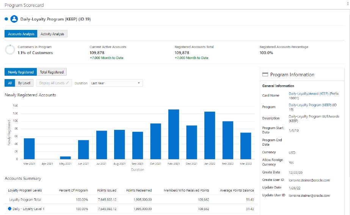Click the Feb 2022 chart bar
350x215 pixels.
(x=228, y=140)
